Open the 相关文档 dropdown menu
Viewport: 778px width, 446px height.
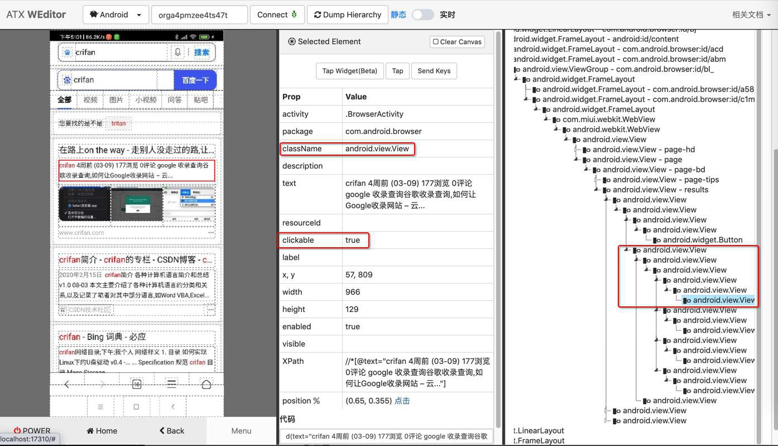coord(751,15)
